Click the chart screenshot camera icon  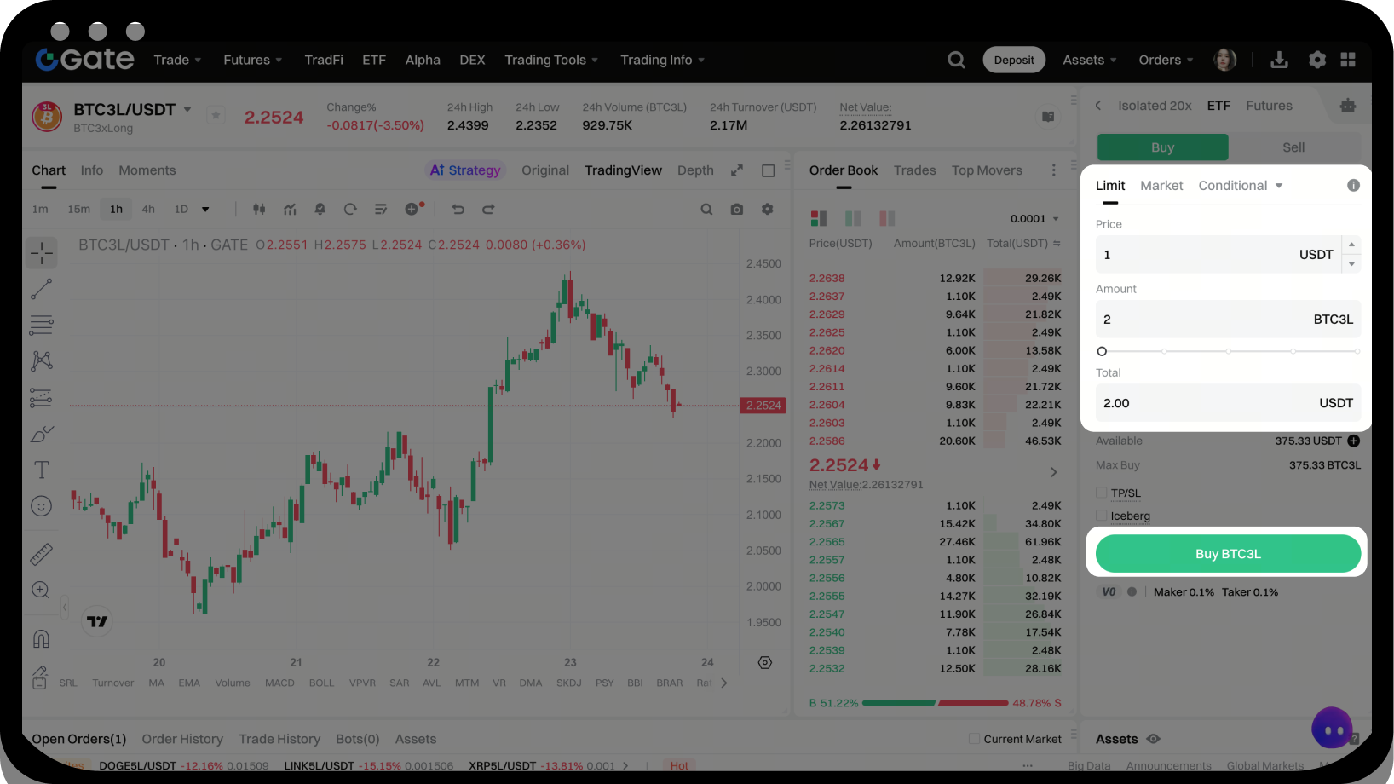(x=737, y=210)
